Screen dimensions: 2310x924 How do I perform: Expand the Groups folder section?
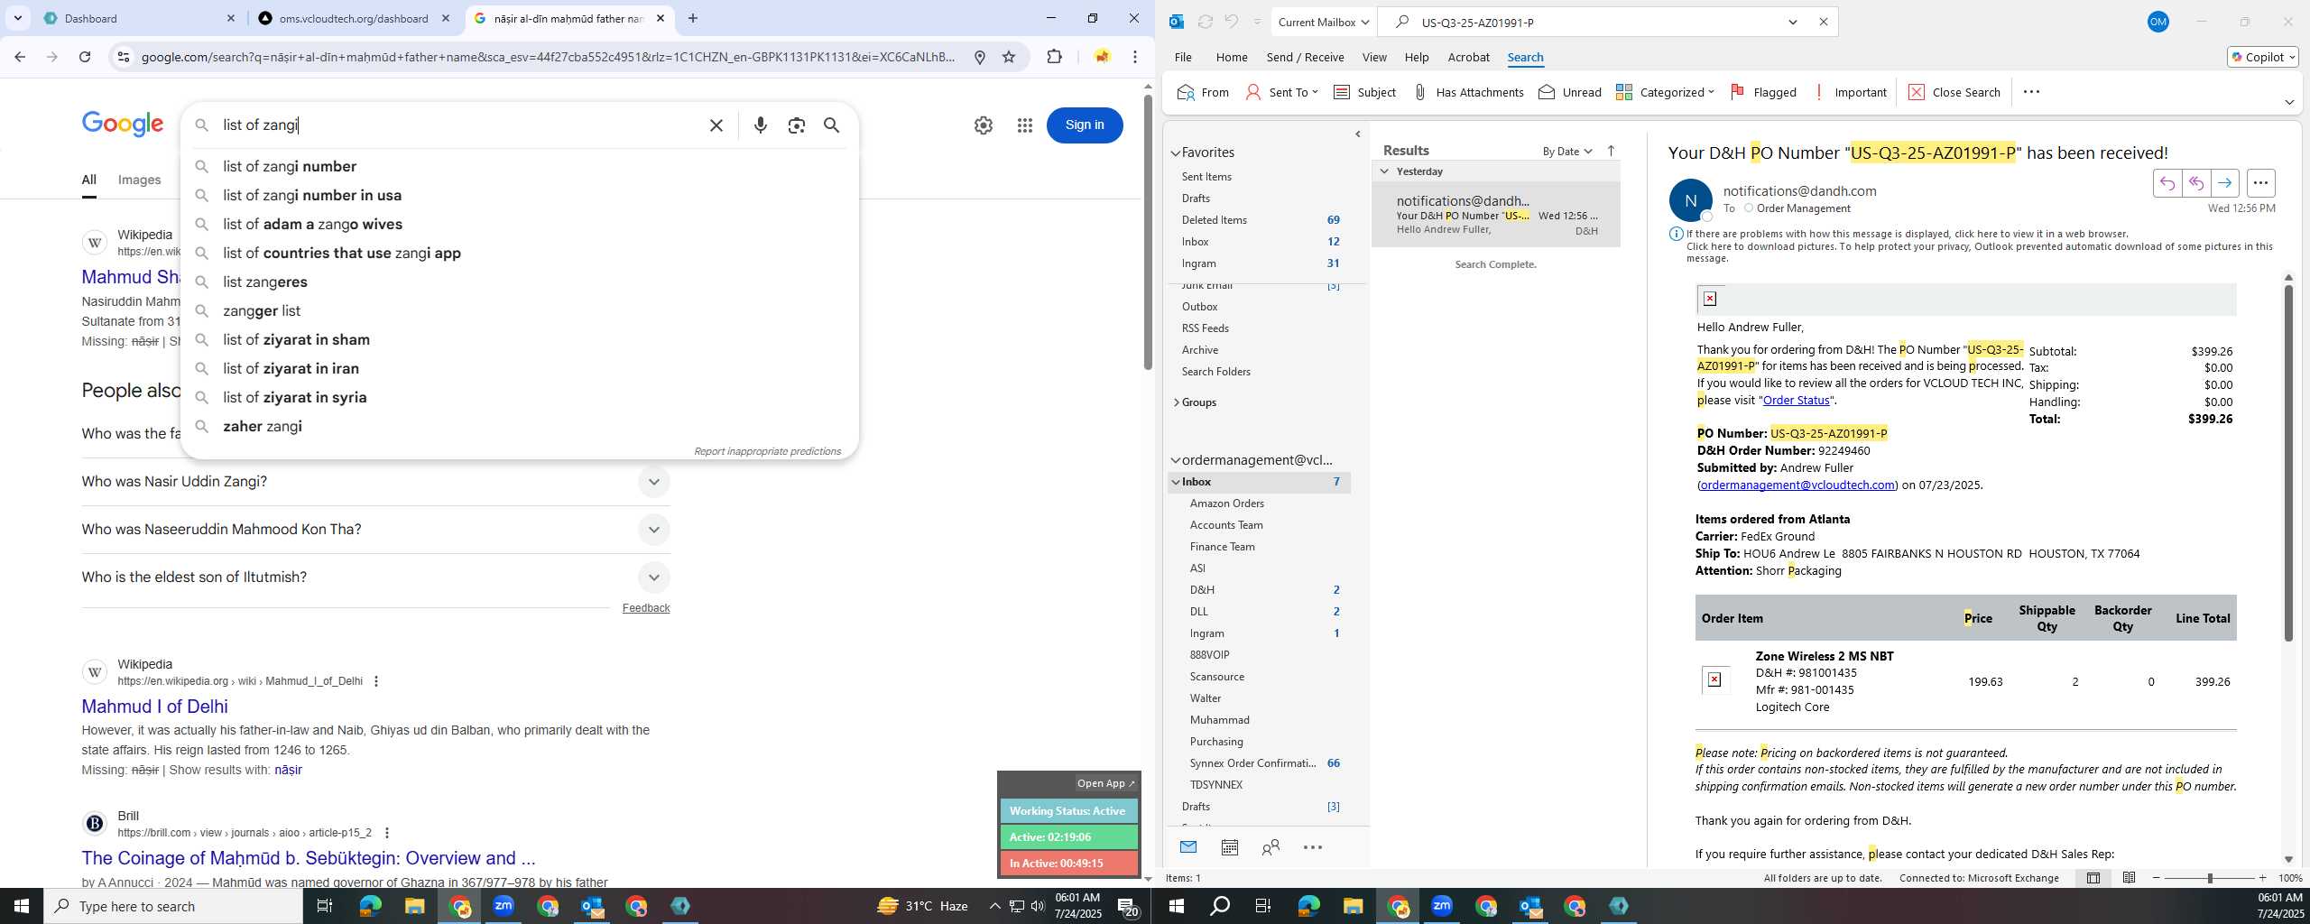coord(1176,402)
